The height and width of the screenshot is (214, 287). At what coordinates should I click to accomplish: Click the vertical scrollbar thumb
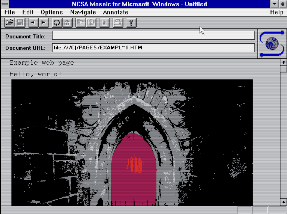pos(284,69)
